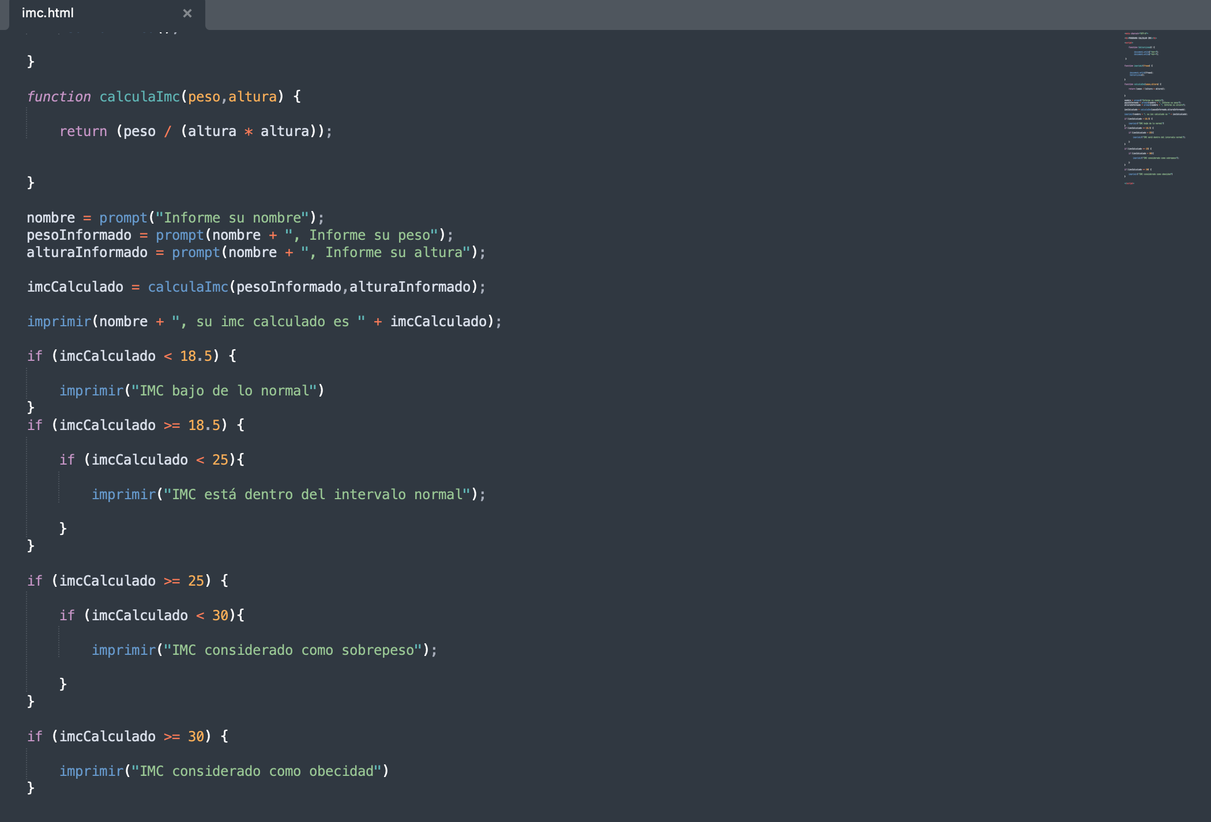Close the imc.html tab
The image size is (1211, 822).
187,13
